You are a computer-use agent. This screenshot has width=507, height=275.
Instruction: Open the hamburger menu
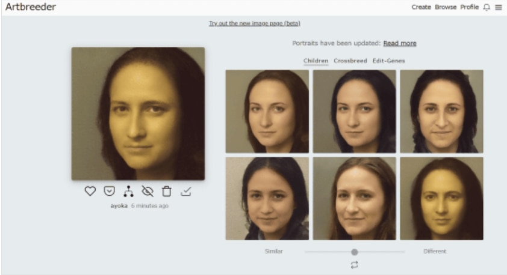(x=499, y=7)
